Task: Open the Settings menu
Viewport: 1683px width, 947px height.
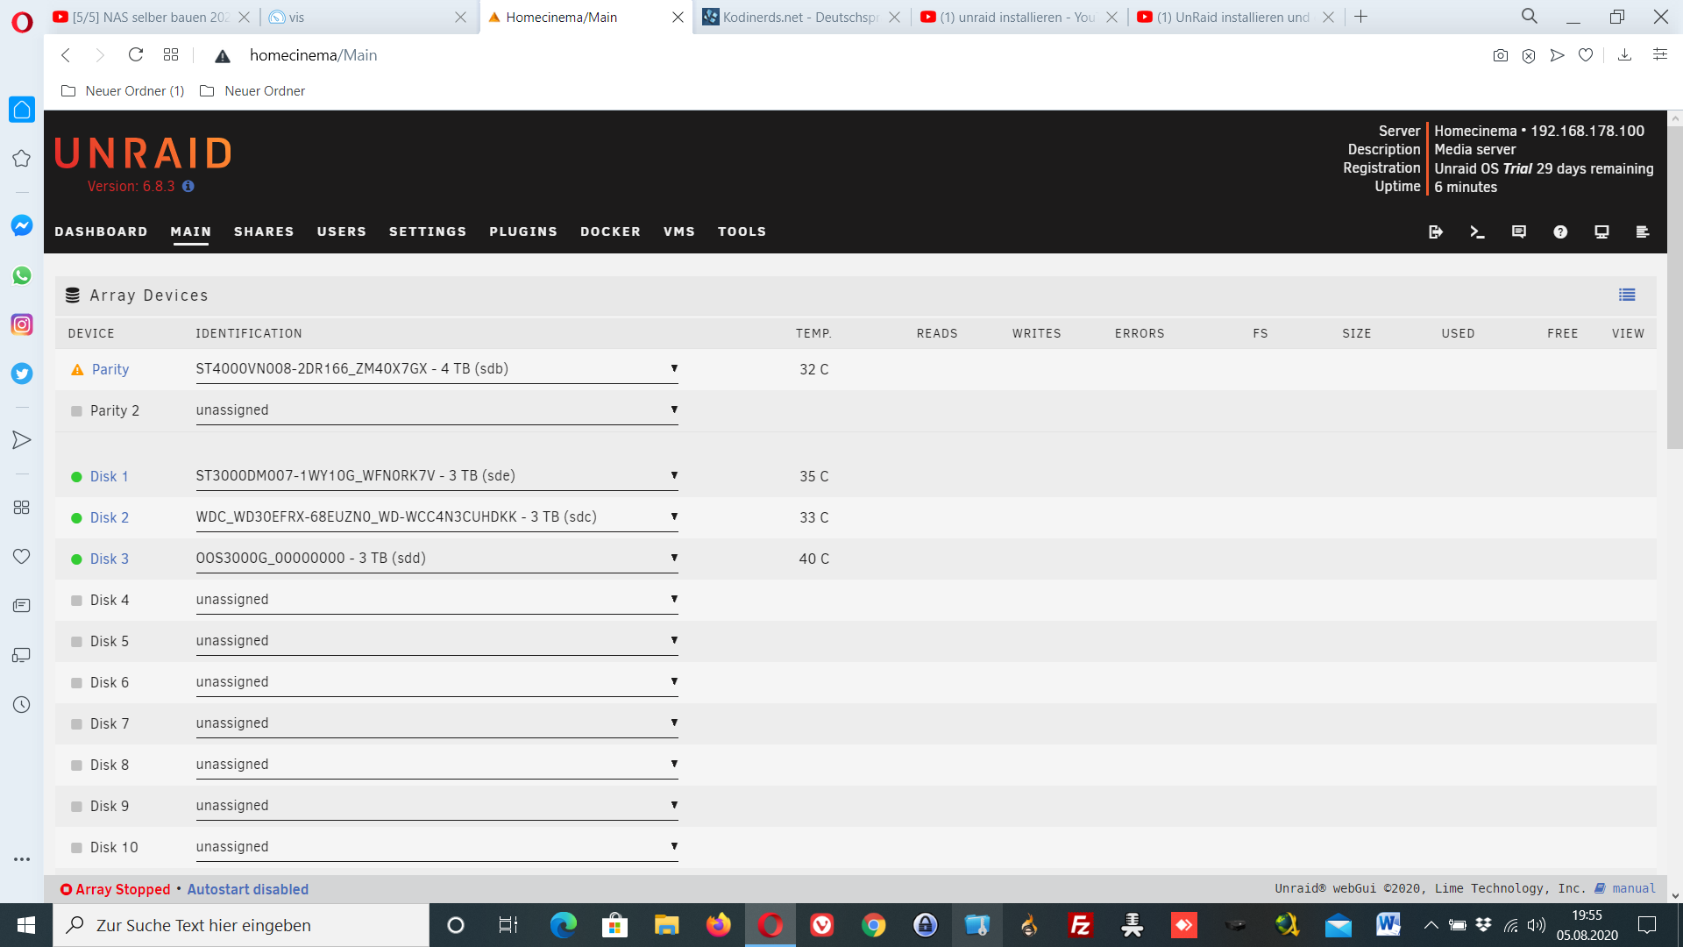Action: pos(428,231)
